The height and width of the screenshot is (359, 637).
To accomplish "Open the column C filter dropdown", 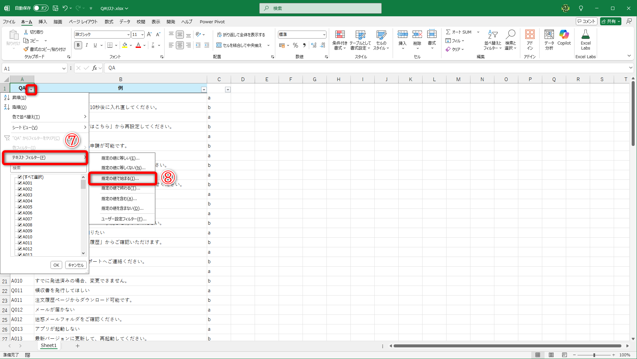I will [x=228, y=89].
